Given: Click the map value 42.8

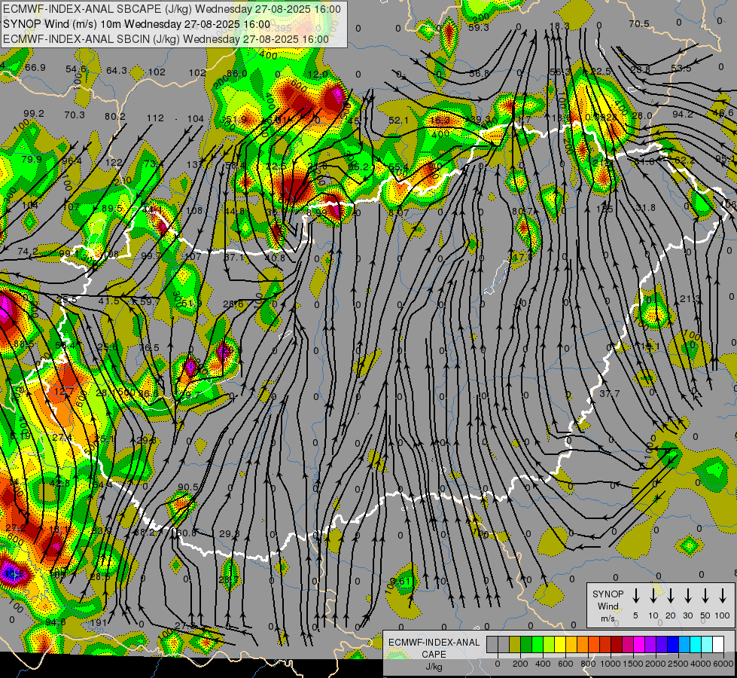Looking at the screenshot, I should (59, 483).
